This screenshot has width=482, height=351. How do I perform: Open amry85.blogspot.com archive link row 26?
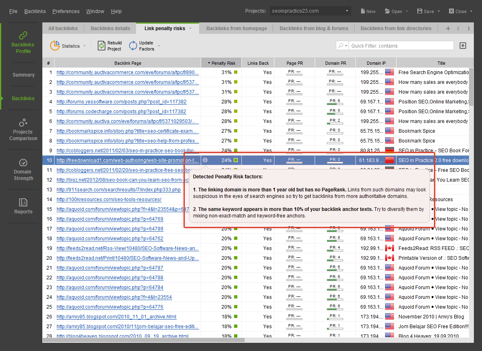point(116,316)
